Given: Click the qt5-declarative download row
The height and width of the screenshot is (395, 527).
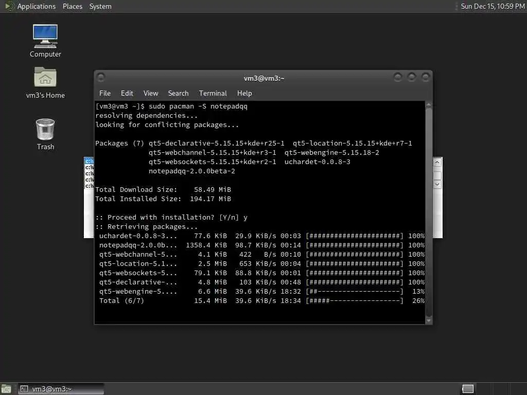Looking at the screenshot, I should pyautogui.click(x=262, y=282).
